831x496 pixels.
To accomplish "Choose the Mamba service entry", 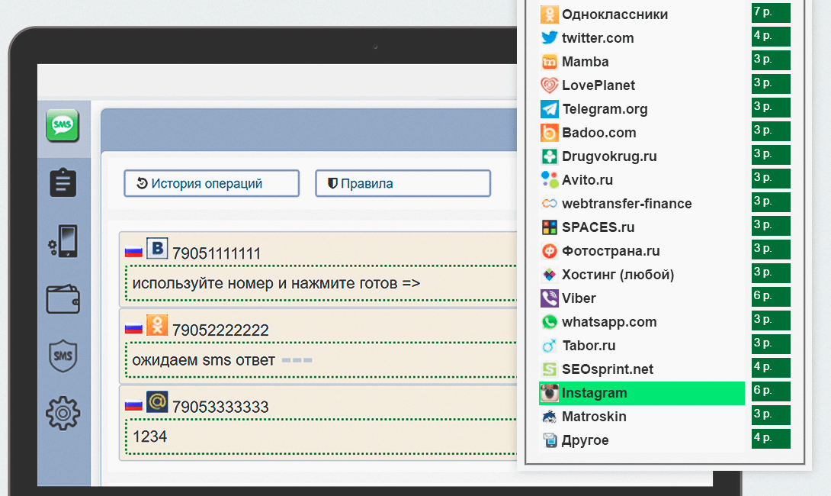I will (x=642, y=62).
